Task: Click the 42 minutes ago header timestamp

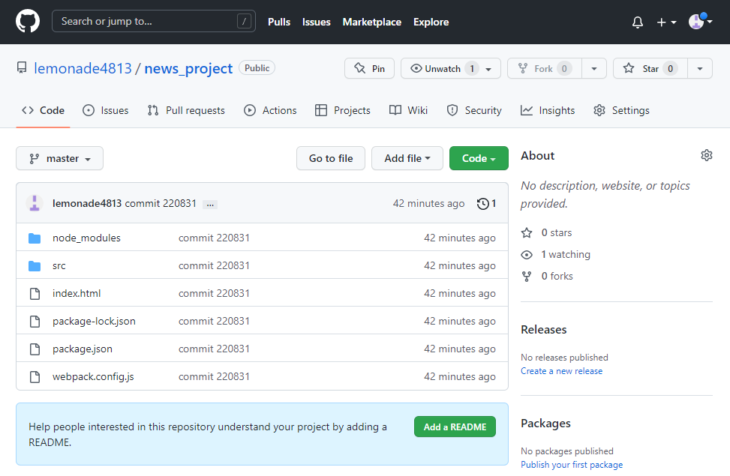Action: [x=429, y=203]
